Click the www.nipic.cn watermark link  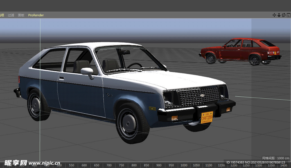(x=44, y=163)
